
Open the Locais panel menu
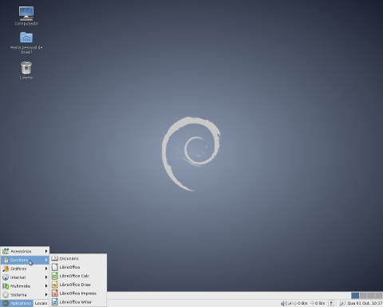pos(41,303)
